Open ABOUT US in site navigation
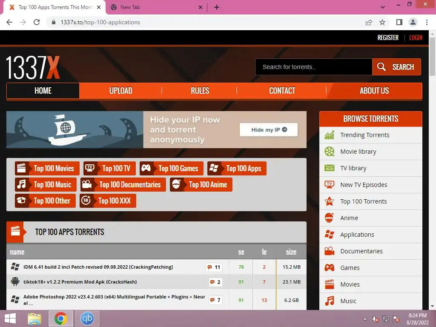436x327 pixels. 374,91
